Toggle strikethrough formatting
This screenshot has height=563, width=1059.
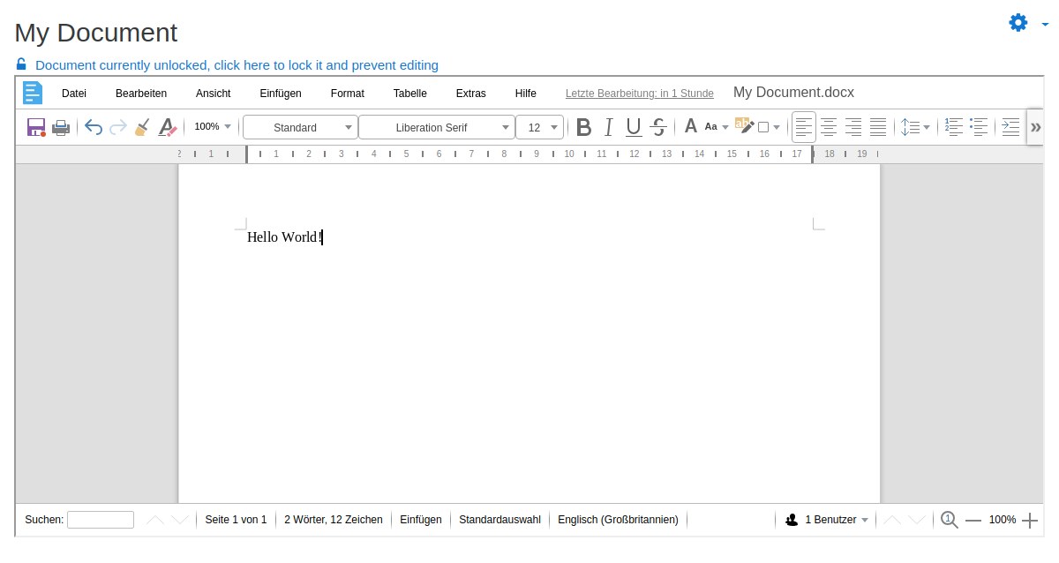tap(657, 127)
